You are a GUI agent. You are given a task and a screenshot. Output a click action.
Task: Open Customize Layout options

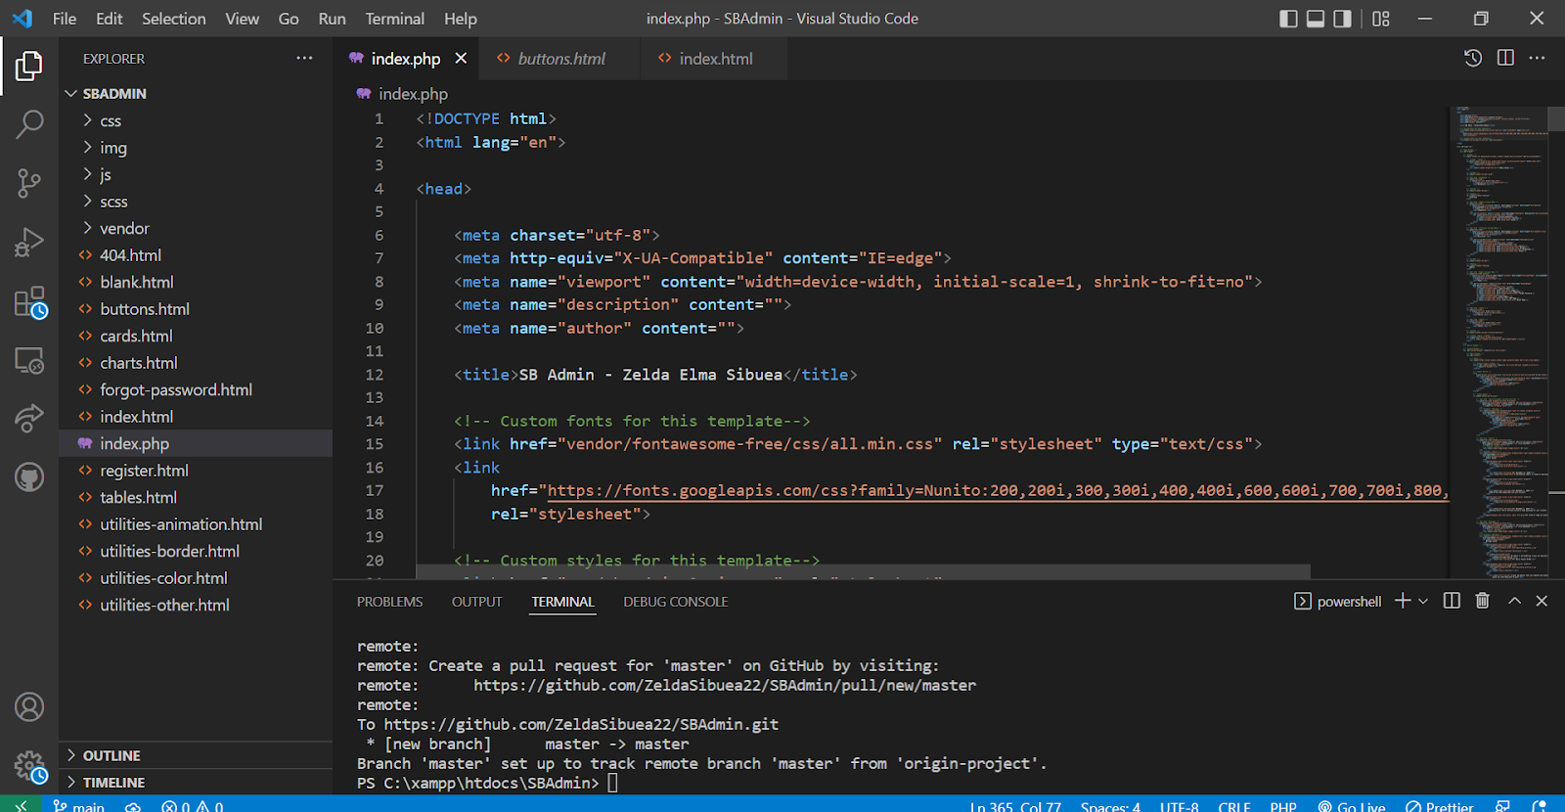[1381, 19]
